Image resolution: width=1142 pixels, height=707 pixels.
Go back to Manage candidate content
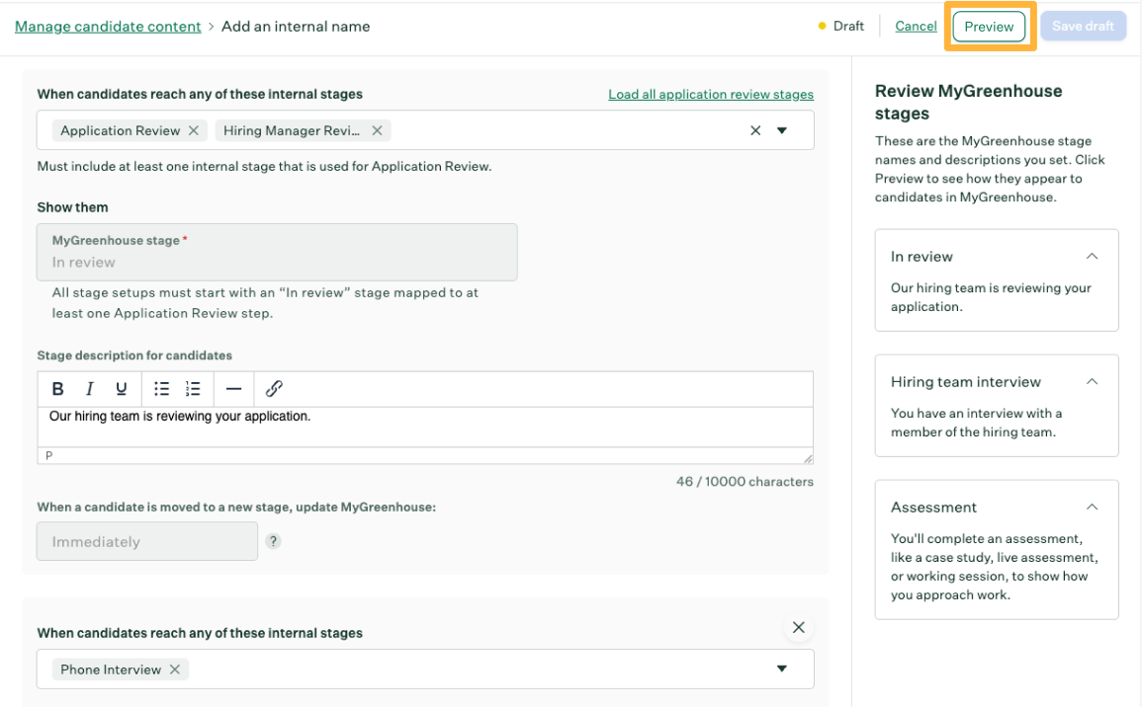point(108,27)
